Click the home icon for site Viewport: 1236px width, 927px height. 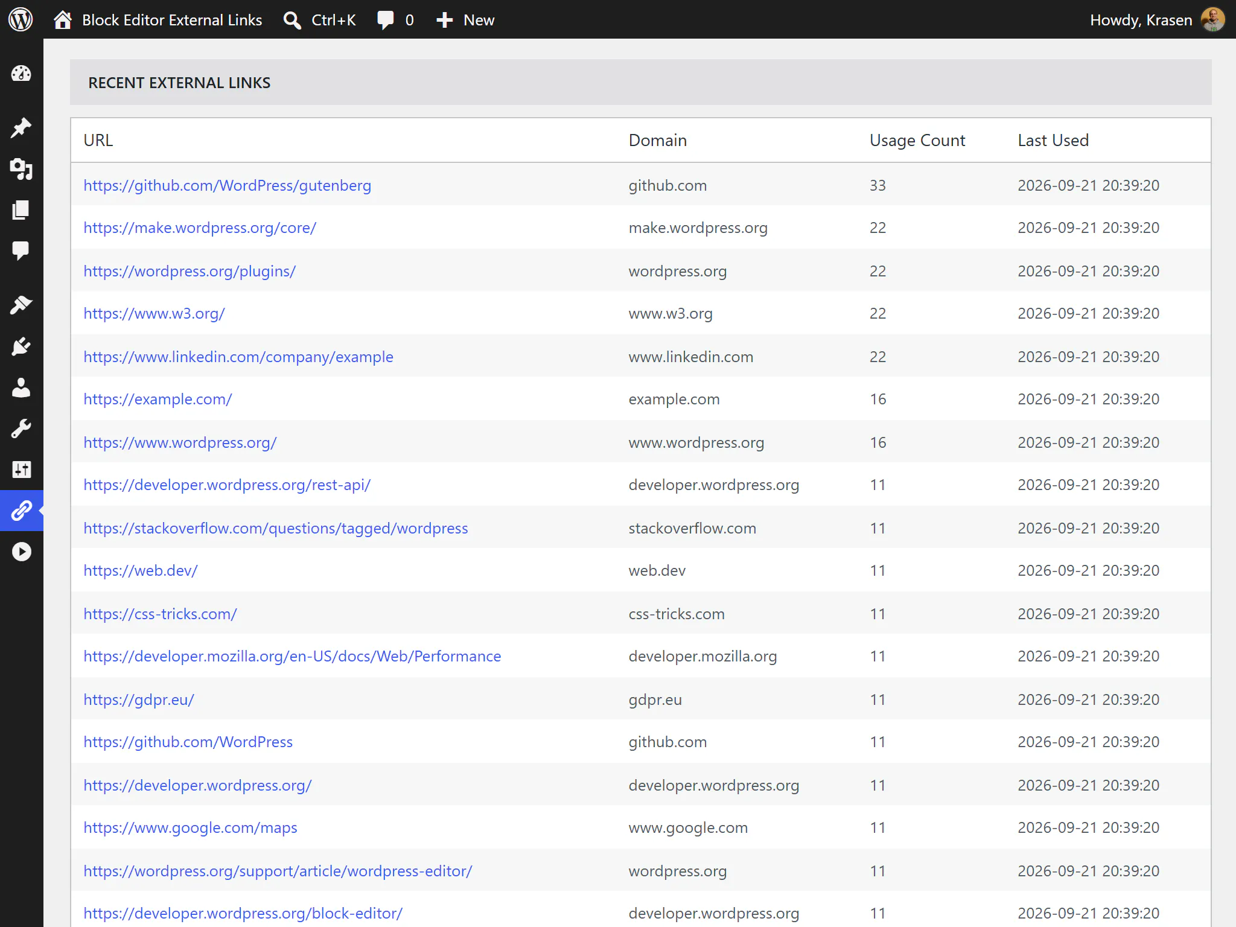[x=63, y=20]
